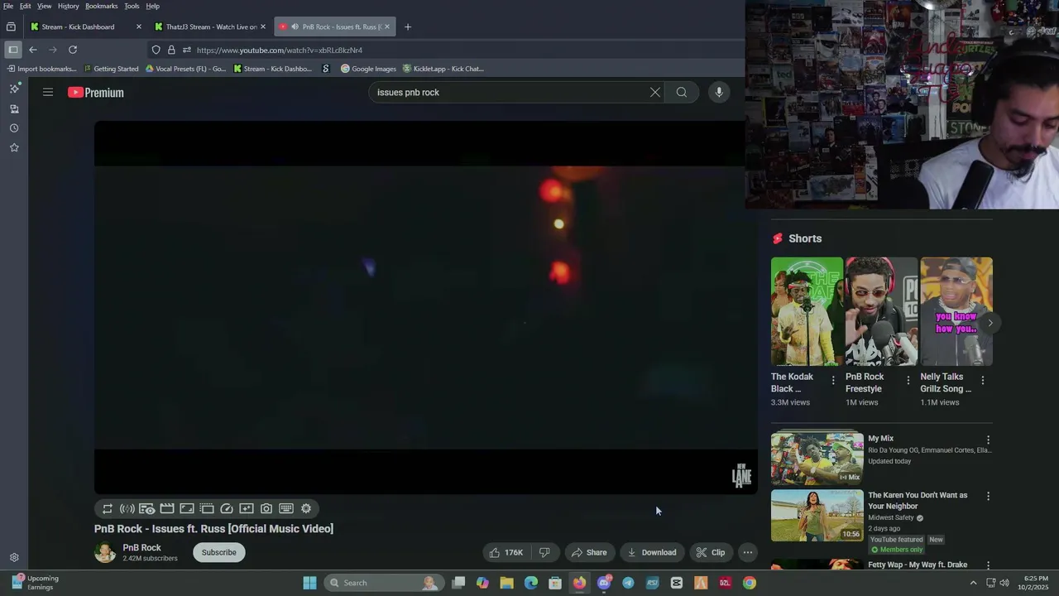Open sidebar bookmarks star icon
This screenshot has width=1059, height=596.
14,147
